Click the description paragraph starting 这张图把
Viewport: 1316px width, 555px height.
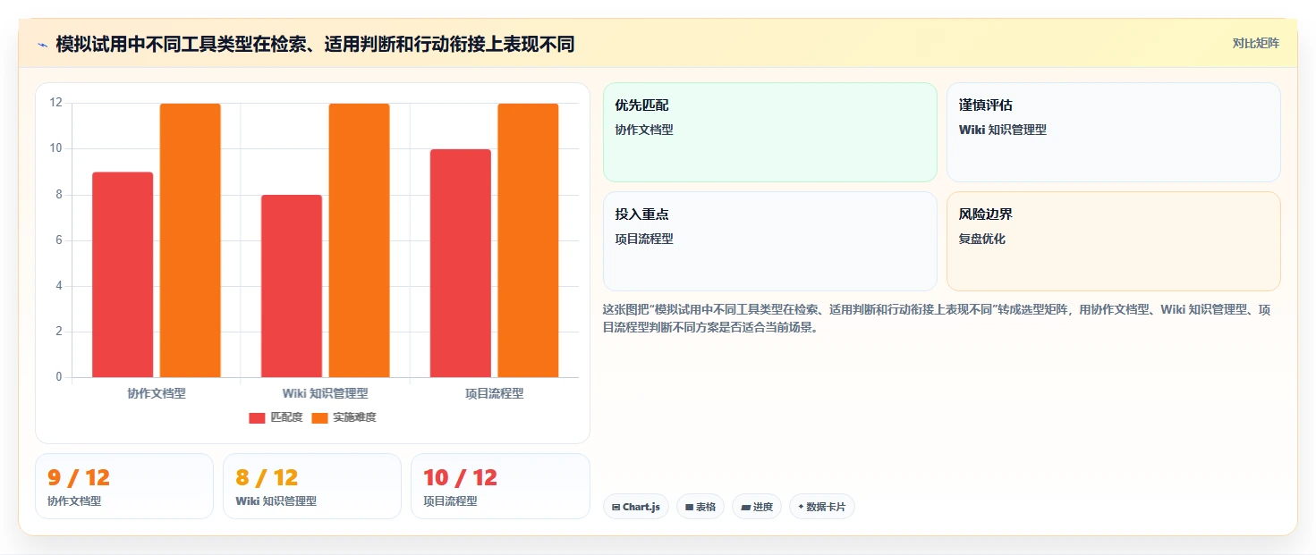click(x=937, y=318)
